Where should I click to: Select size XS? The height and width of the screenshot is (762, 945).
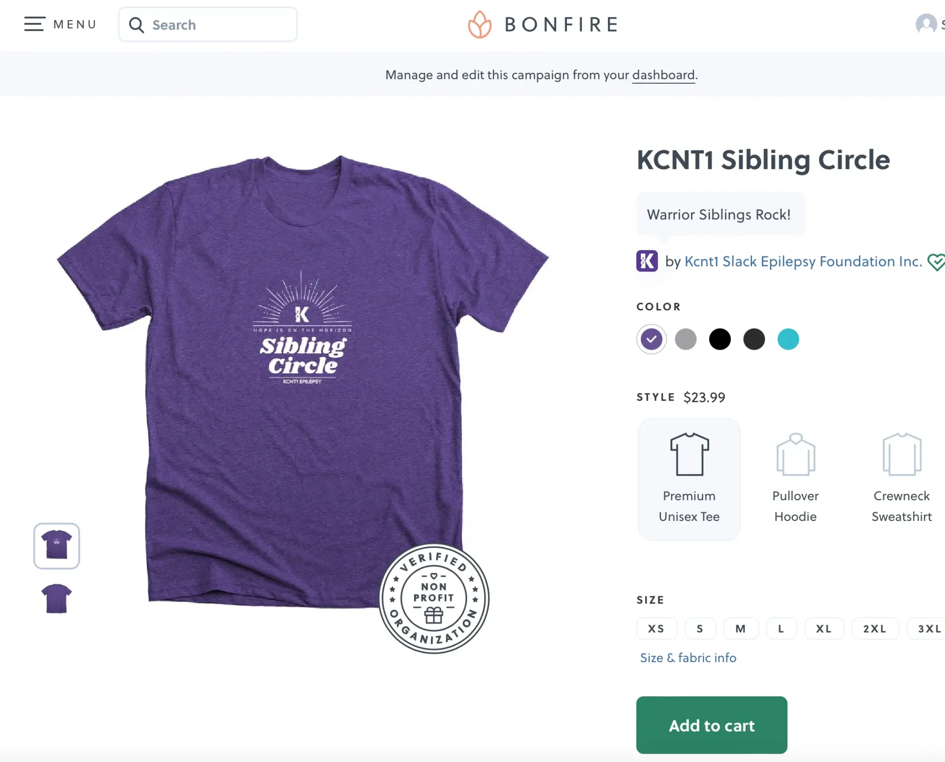pyautogui.click(x=656, y=629)
